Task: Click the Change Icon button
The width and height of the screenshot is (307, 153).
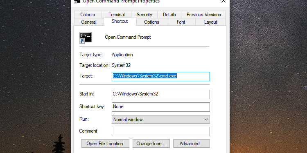Action: pyautogui.click(x=151, y=144)
